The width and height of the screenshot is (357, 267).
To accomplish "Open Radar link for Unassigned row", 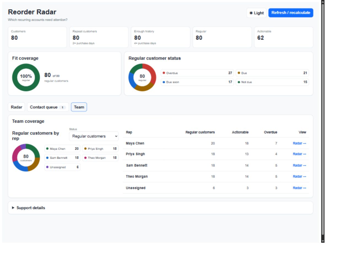I will 299,188.
